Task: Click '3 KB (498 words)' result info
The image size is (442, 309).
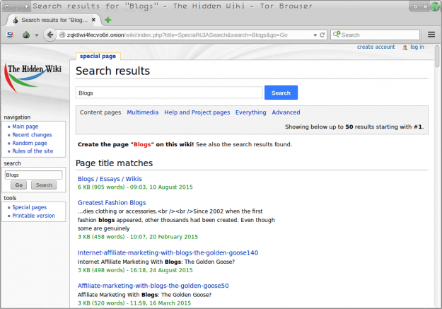Action: [135, 270]
